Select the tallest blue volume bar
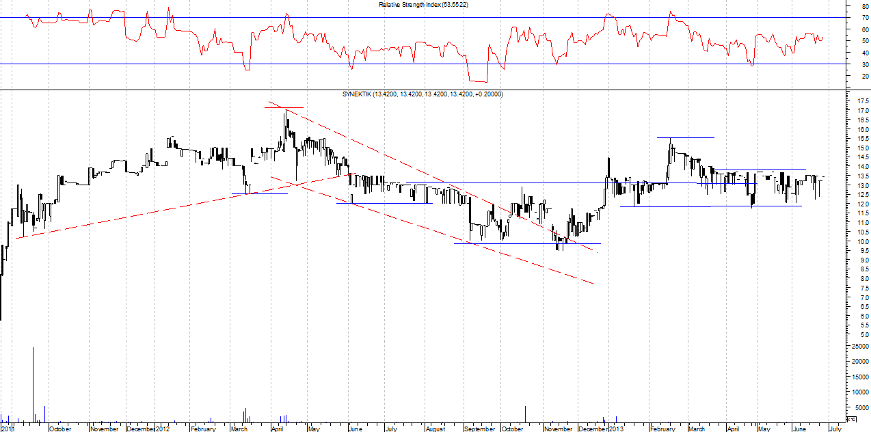The height and width of the screenshot is (432, 871). pos(33,386)
